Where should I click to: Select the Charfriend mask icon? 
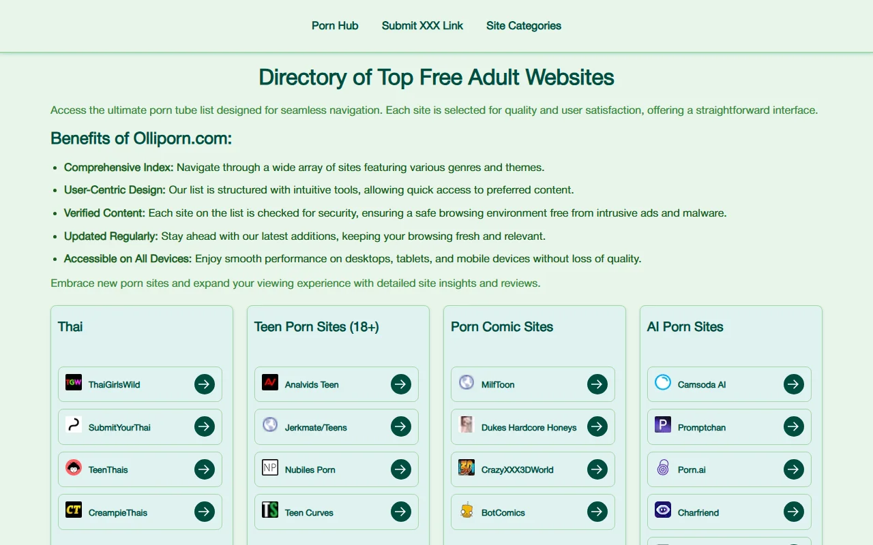point(662,512)
